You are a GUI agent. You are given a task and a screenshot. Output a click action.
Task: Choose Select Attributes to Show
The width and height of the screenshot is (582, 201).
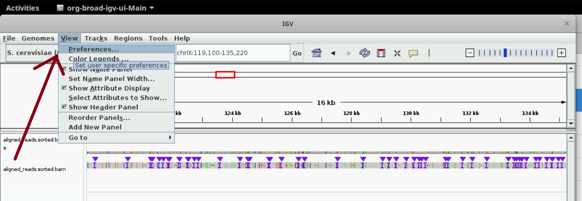point(116,98)
